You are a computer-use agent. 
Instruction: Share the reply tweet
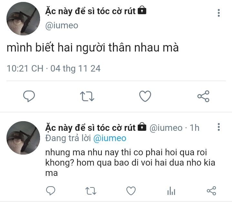tap(211, 191)
